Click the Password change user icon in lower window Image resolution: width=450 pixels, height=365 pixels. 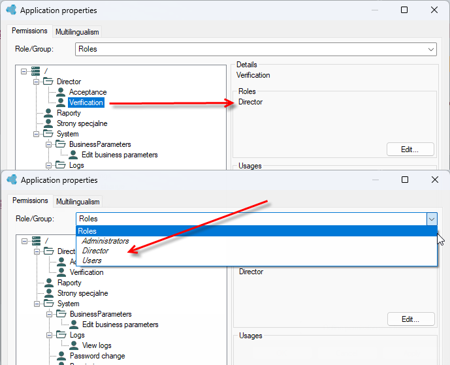pos(61,356)
